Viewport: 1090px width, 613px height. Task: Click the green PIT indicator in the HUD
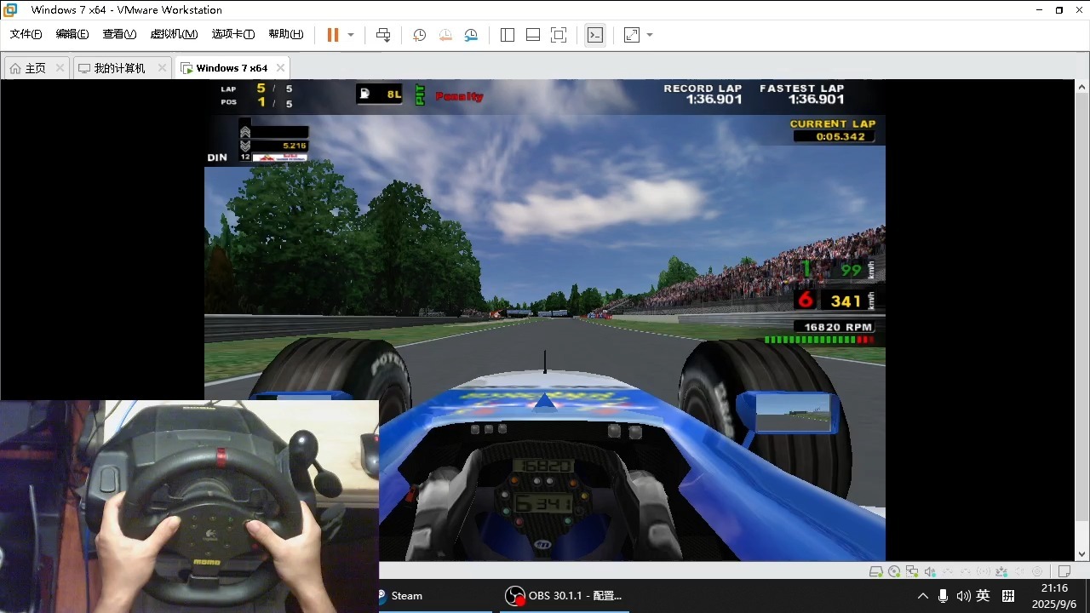[x=420, y=94]
